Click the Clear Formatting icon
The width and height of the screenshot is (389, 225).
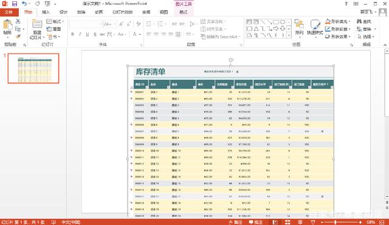pos(139,24)
